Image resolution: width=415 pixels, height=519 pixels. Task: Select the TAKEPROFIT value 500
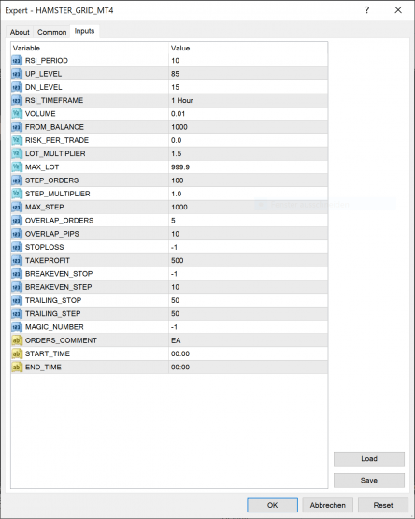tap(177, 261)
